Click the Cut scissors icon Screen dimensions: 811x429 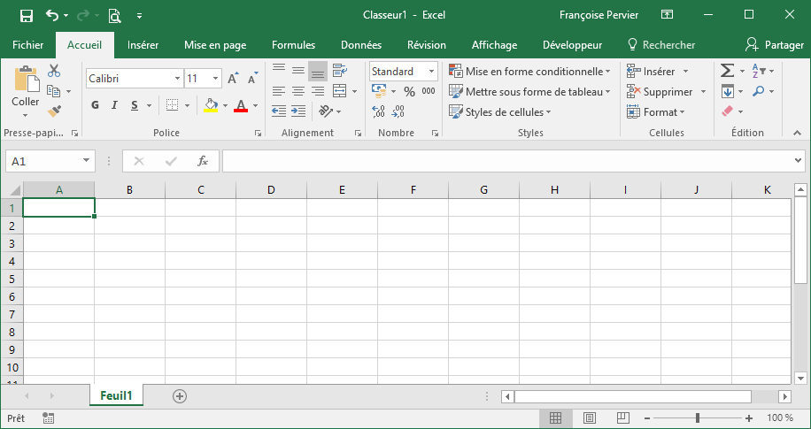(x=54, y=71)
